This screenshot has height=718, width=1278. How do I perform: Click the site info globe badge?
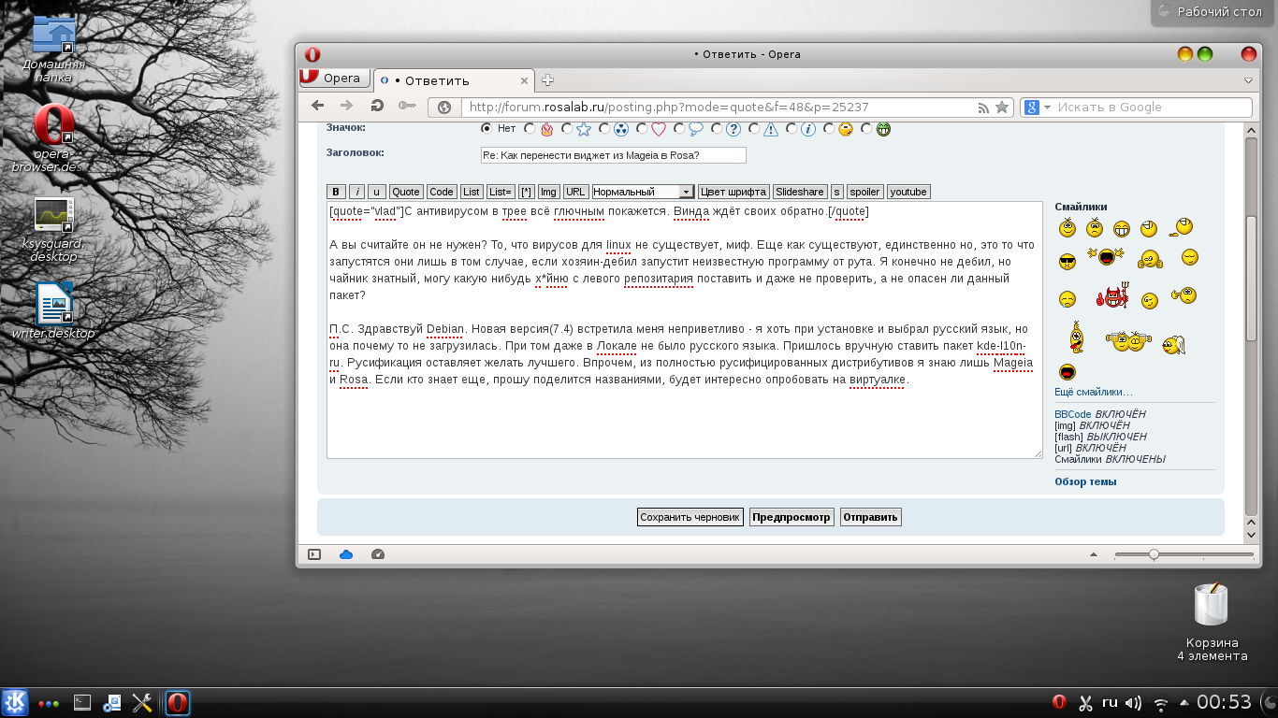coord(444,108)
